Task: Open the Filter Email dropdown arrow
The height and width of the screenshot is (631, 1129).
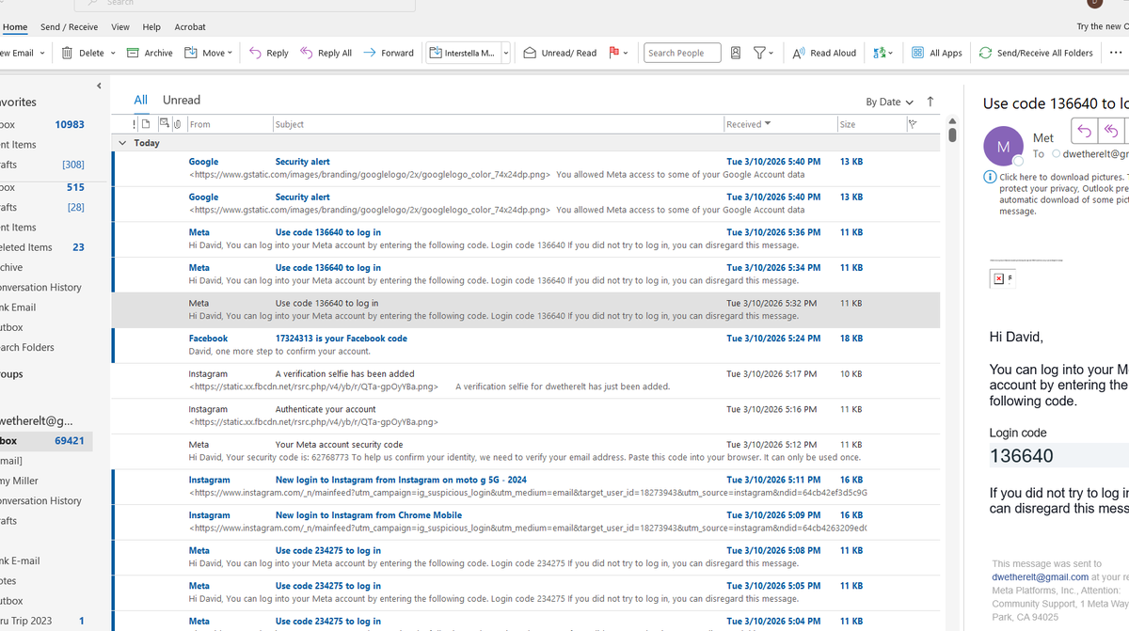Action: click(x=771, y=53)
